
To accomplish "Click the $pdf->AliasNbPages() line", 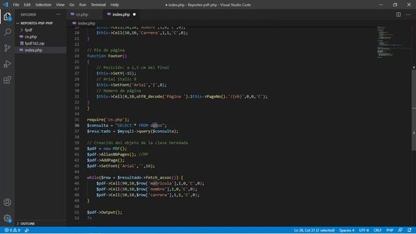I will pos(118,155).
